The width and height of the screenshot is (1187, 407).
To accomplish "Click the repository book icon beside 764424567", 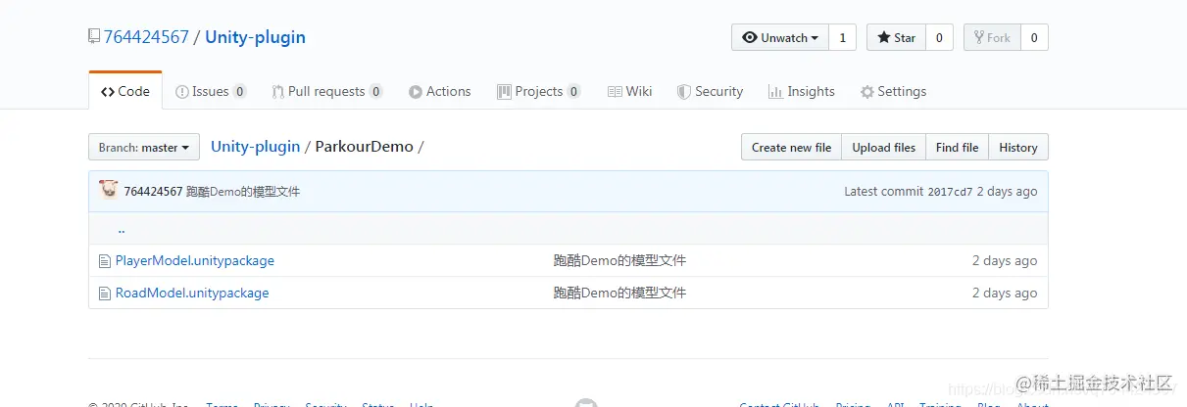I will pyautogui.click(x=94, y=37).
